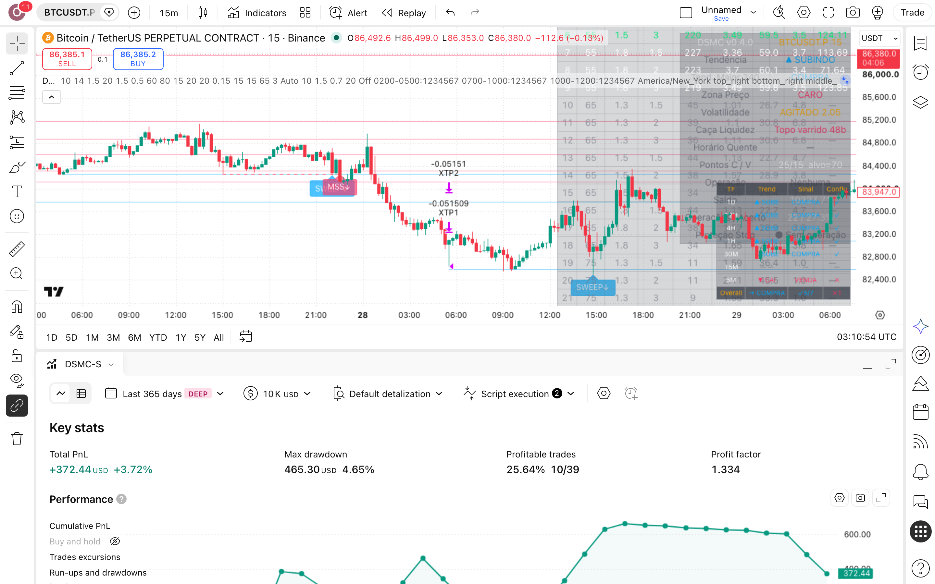The height and width of the screenshot is (584, 935).
Task: Open the Measure ruler tool
Action: 17,249
